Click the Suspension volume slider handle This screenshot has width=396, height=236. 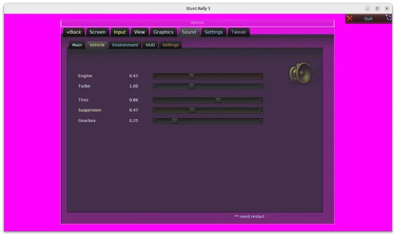tap(192, 111)
